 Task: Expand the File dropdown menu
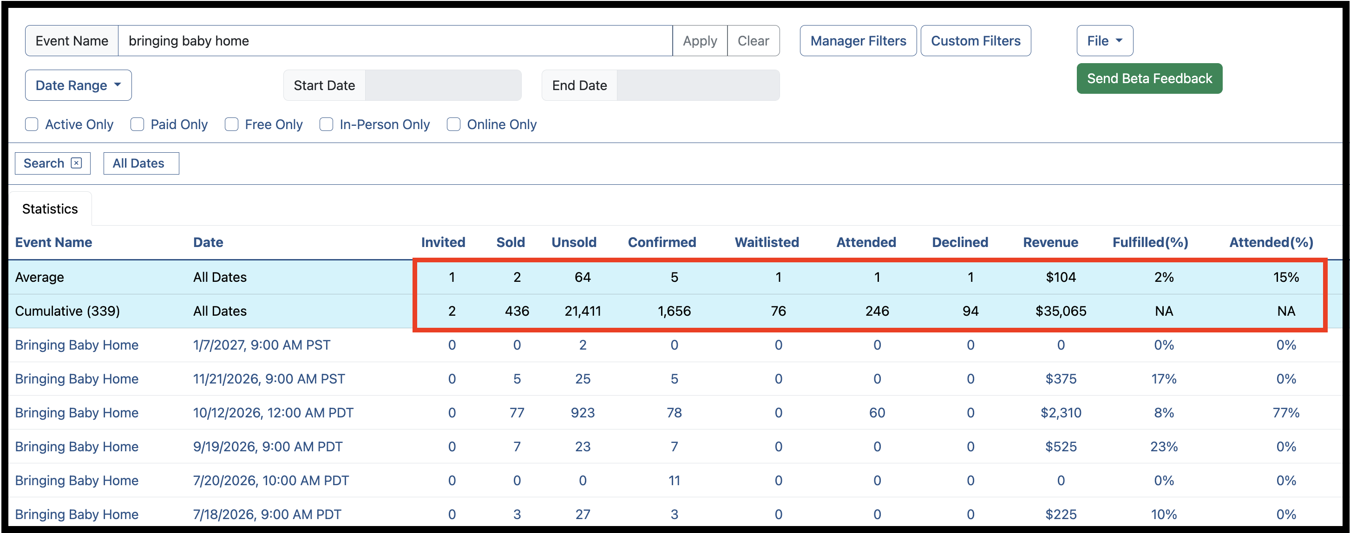tap(1105, 40)
